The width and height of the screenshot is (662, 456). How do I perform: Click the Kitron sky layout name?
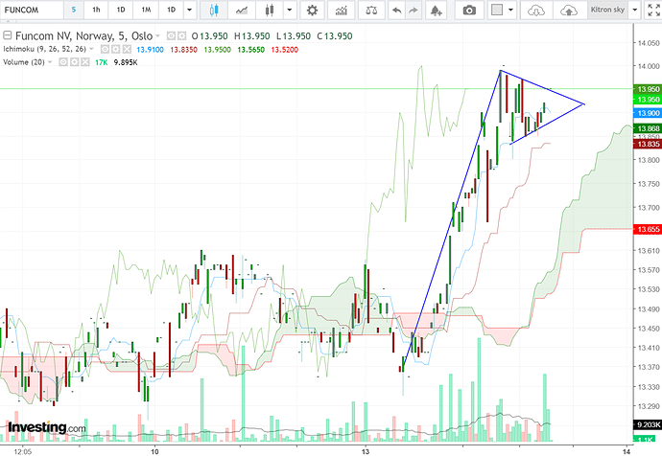tap(607, 10)
